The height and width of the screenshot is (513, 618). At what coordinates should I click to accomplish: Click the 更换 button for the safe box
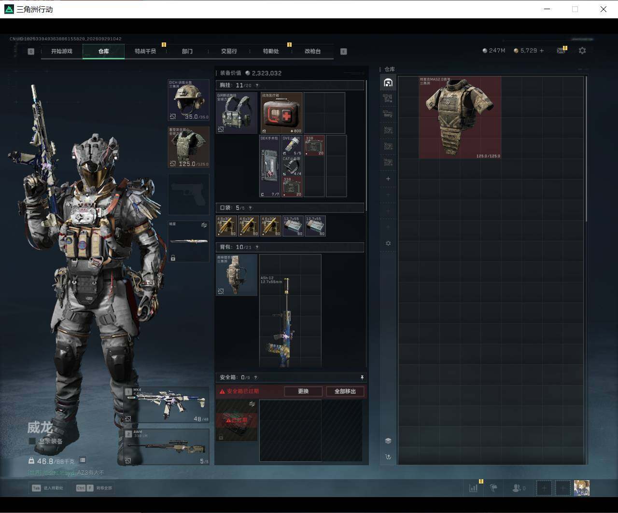[x=303, y=391]
